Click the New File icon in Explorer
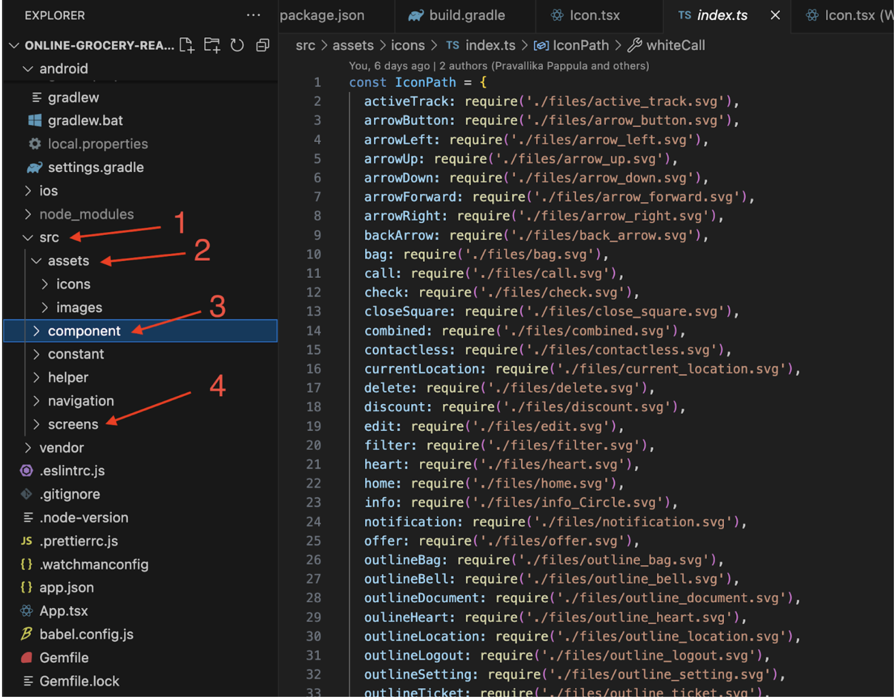Viewport: 896px width, 699px height. point(187,46)
